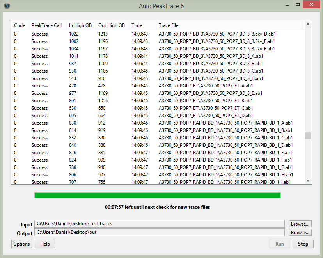
Task: Click the results list scrollbar thumb
Action: tap(308, 135)
